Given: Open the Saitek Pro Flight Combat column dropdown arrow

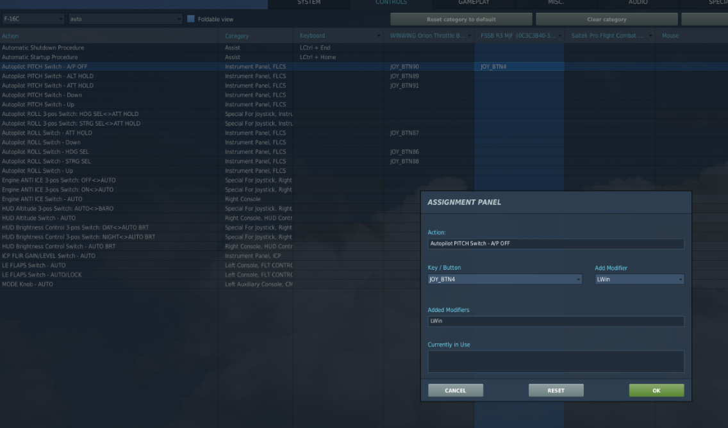Looking at the screenshot, I should point(650,36).
